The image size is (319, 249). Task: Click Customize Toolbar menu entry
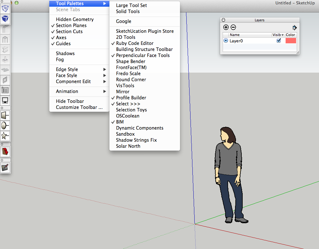point(79,107)
